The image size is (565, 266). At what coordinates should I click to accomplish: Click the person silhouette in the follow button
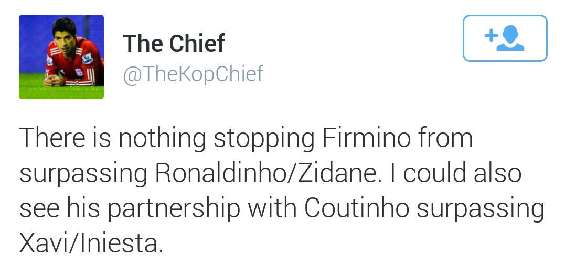click(511, 39)
